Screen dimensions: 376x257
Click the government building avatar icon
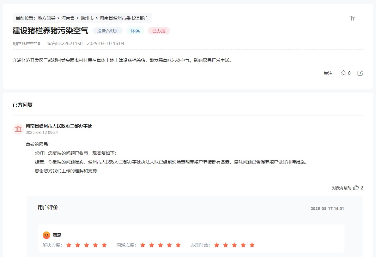tap(18, 129)
